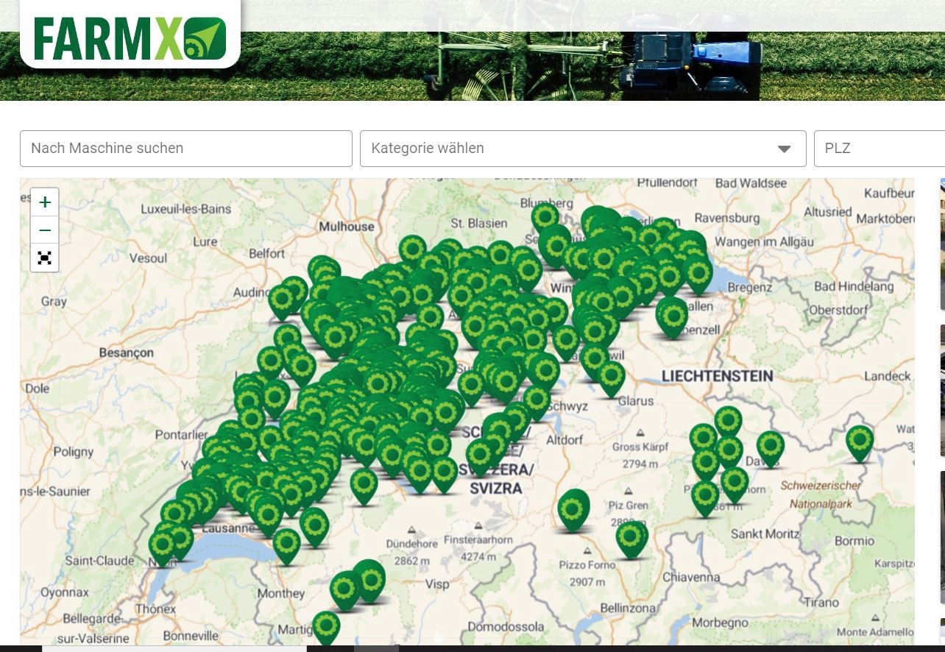Open the 'Kategorie wählen' dropdown
Screen dimensions: 945x652
tap(582, 149)
